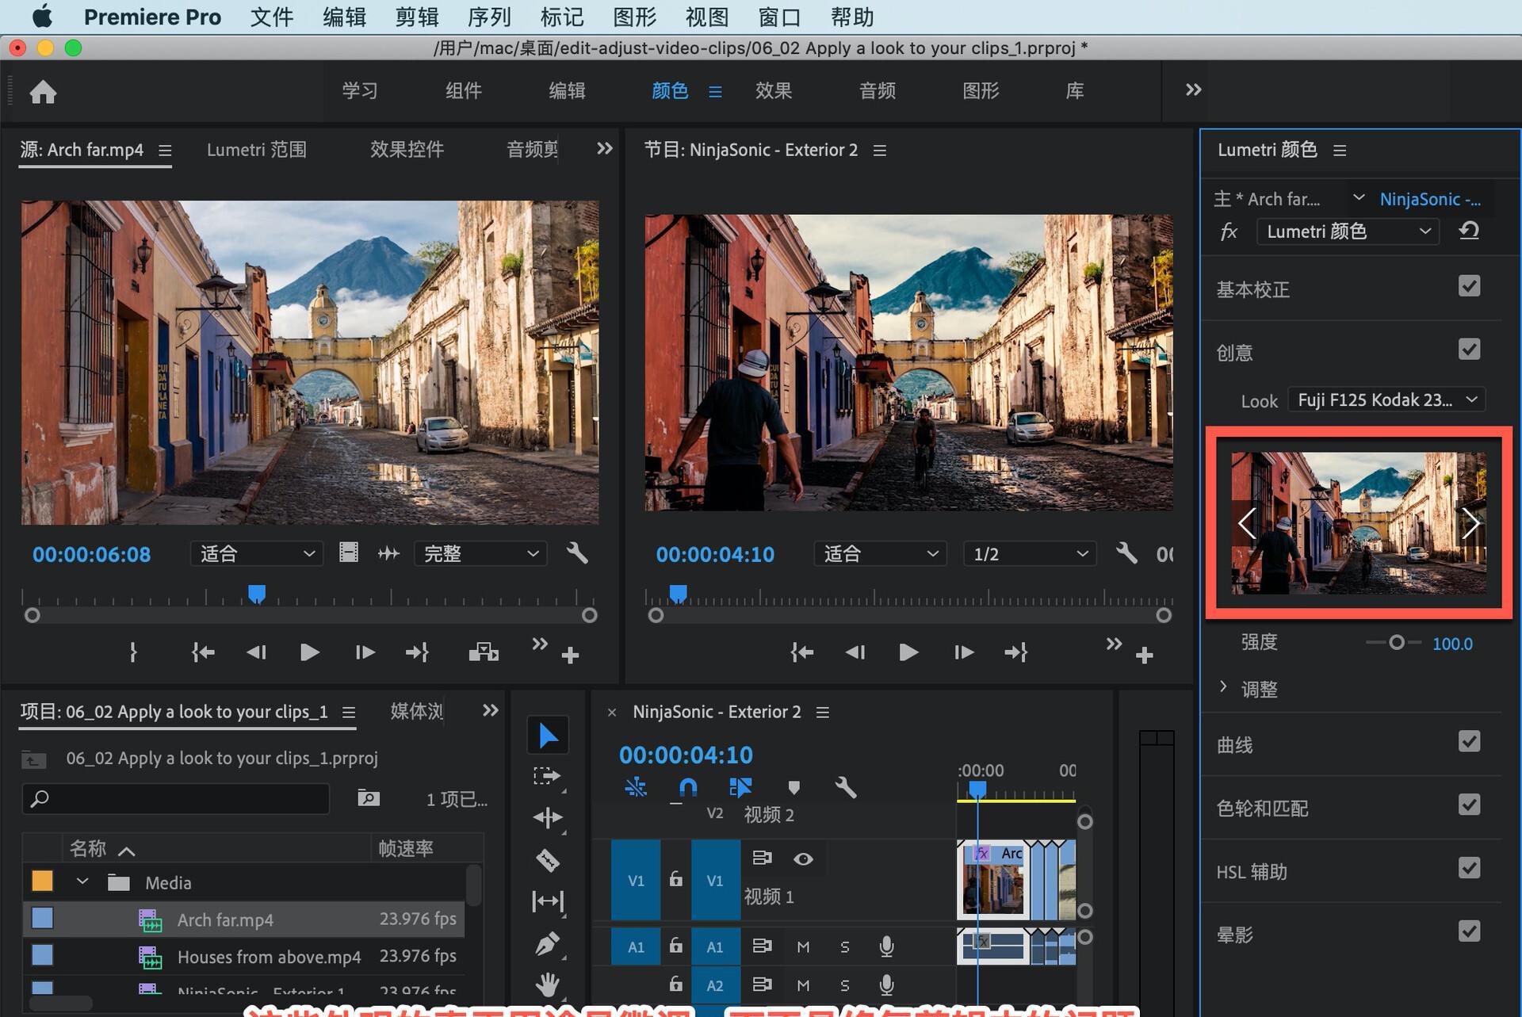Screen dimensions: 1522x1017
Task: Disable the 晕影 section checkbox
Action: coord(1469,931)
